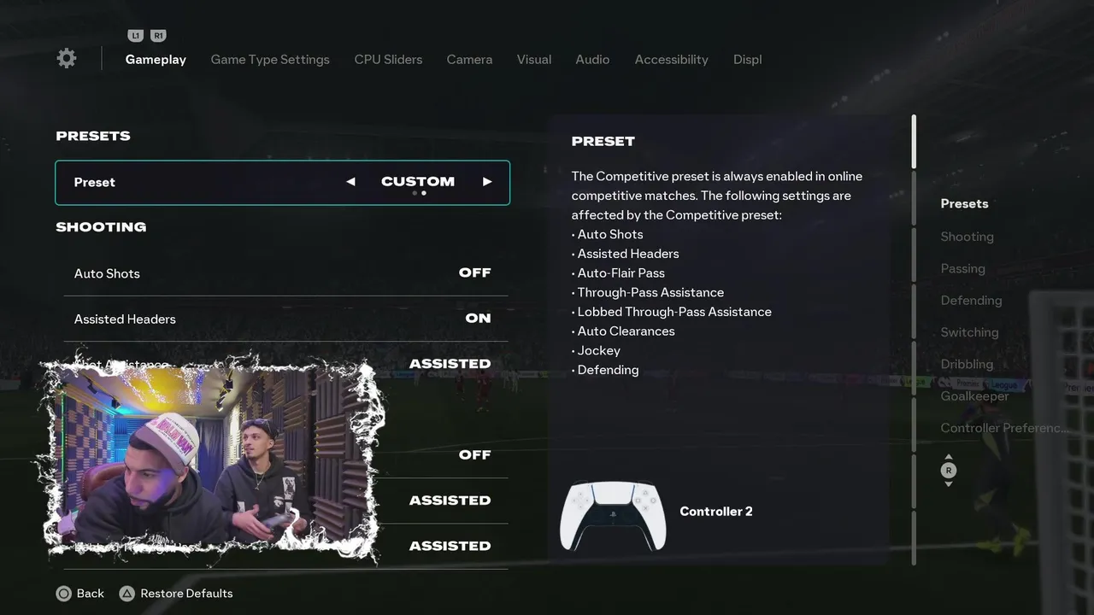Image resolution: width=1094 pixels, height=615 pixels.
Task: Switch to the Camera tab
Action: tap(469, 60)
